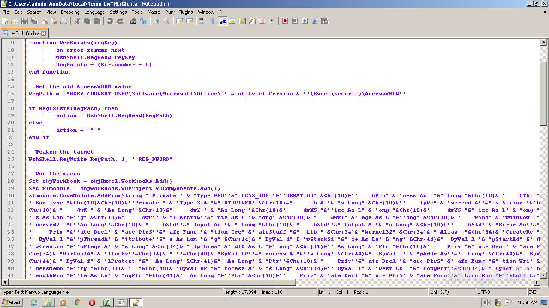Open the Encoding menu
549x308 pixels.
click(x=70, y=12)
